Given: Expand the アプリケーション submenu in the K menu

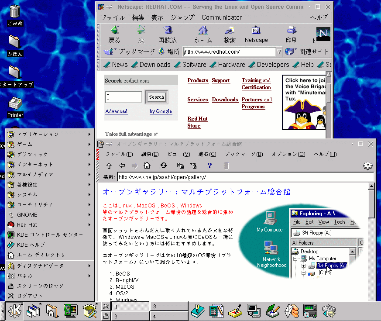Looking at the screenshot, I should click(x=50, y=134).
